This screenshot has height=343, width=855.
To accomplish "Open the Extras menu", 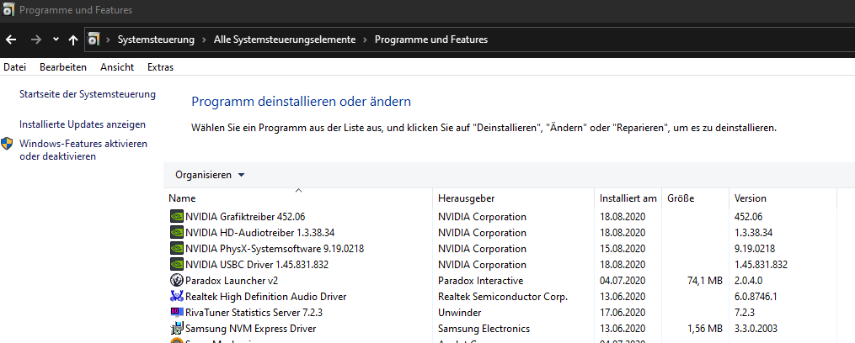I will (x=160, y=67).
